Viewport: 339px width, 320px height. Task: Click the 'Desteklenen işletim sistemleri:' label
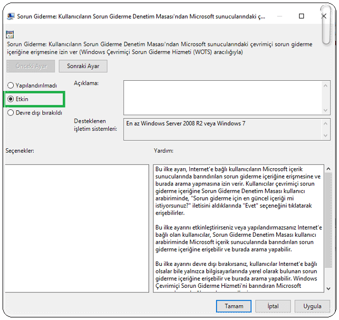95,125
